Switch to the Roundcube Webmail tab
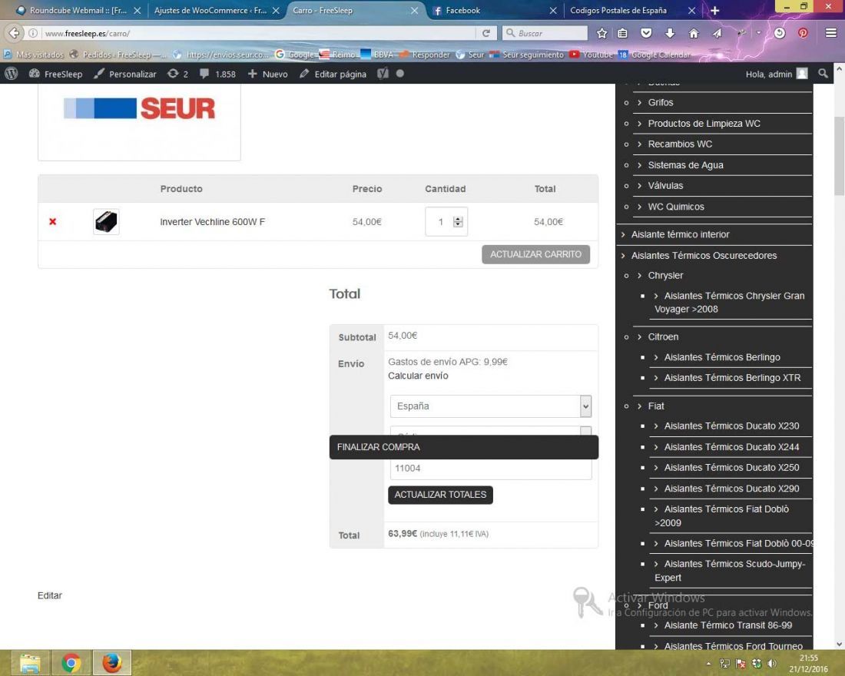The image size is (845, 676). tap(77, 10)
